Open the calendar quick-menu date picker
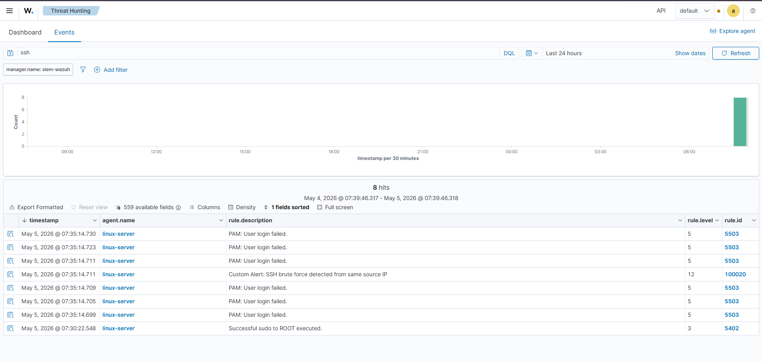 click(532, 53)
